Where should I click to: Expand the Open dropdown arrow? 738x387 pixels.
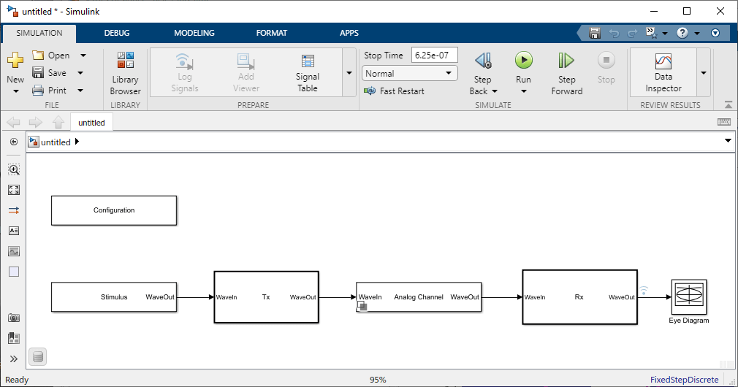(83, 55)
